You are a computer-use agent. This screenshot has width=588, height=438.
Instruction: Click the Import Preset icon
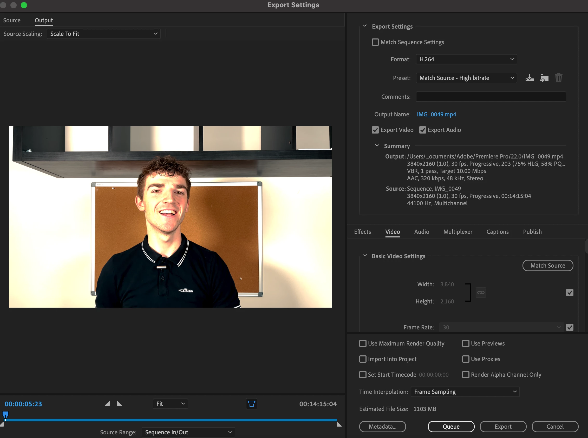544,78
